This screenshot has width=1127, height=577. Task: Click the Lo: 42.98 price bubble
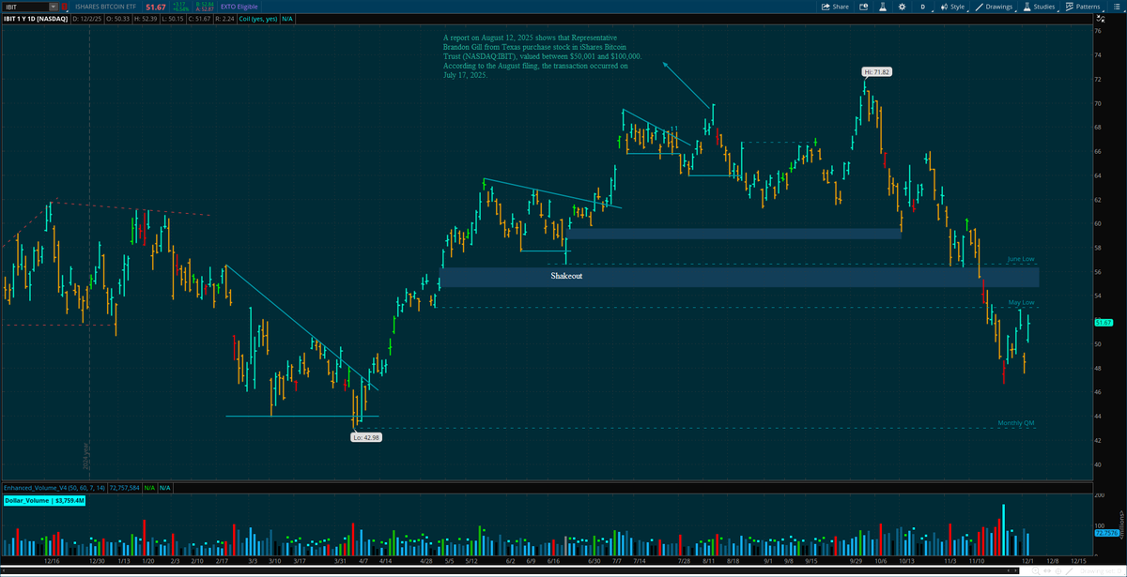[365, 438]
